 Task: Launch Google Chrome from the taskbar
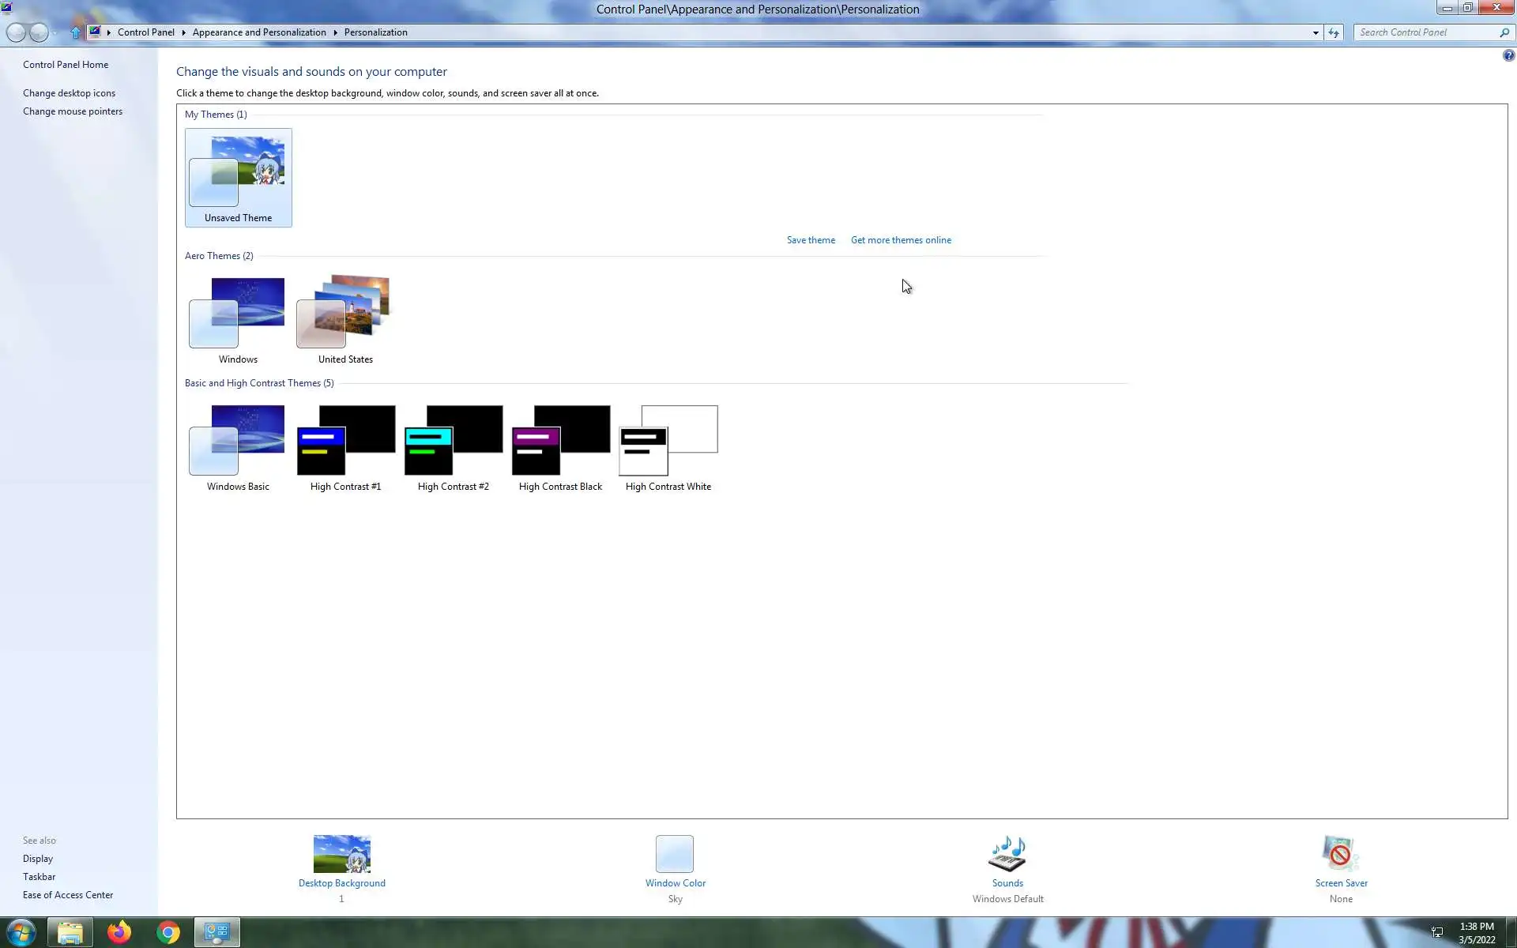[168, 932]
